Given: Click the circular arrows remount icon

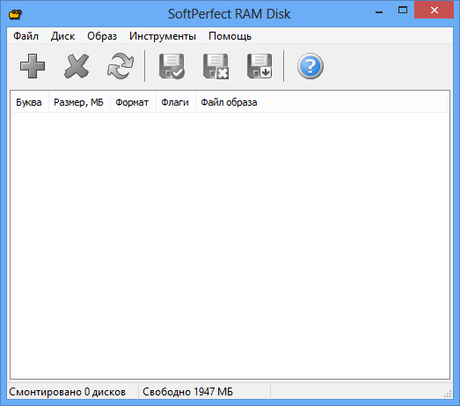Looking at the screenshot, I should point(120,66).
